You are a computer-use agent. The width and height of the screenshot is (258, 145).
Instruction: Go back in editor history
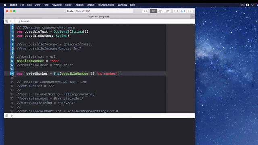11,21
